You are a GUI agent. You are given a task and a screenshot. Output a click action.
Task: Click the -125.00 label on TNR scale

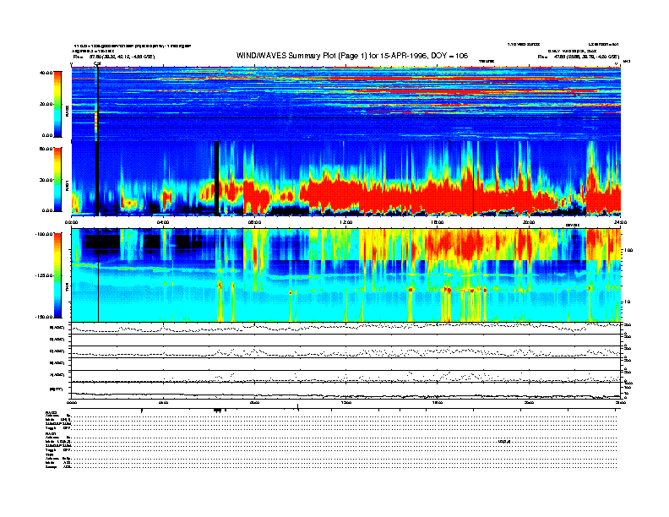pyautogui.click(x=44, y=275)
